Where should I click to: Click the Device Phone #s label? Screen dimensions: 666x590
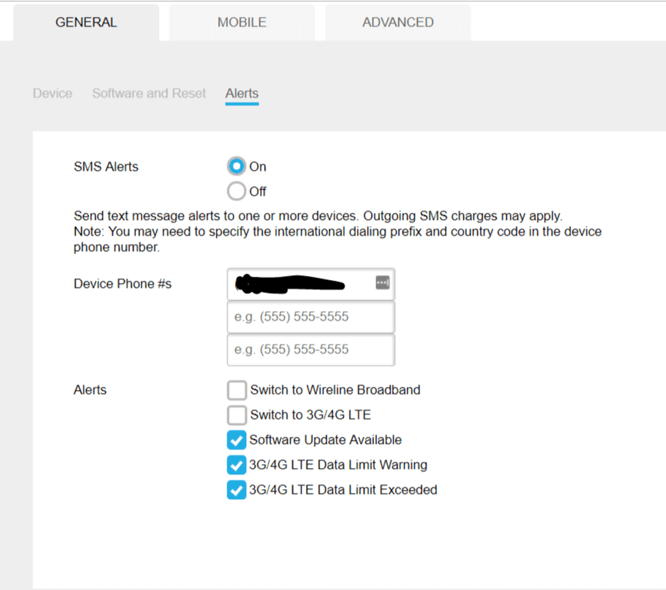tap(122, 284)
